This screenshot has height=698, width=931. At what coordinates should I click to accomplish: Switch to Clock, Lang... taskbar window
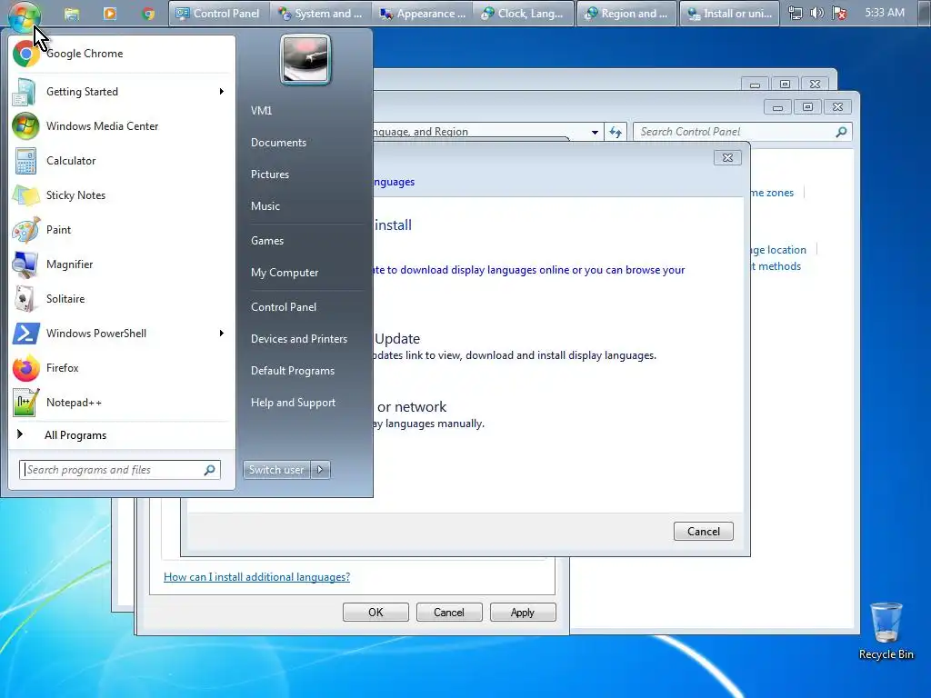(525, 14)
